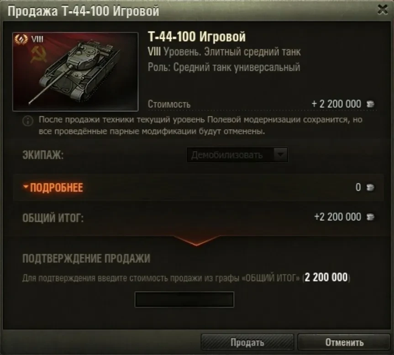Click the Продать button

point(247,342)
